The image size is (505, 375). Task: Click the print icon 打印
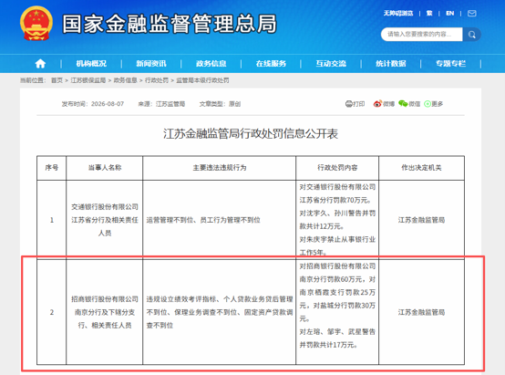(x=355, y=104)
